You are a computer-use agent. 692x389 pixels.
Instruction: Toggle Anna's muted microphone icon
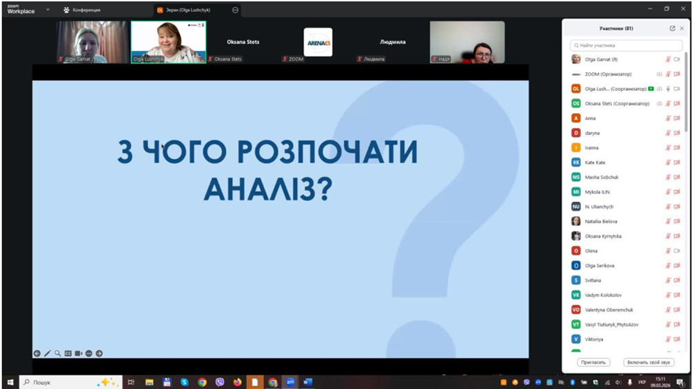coord(667,118)
